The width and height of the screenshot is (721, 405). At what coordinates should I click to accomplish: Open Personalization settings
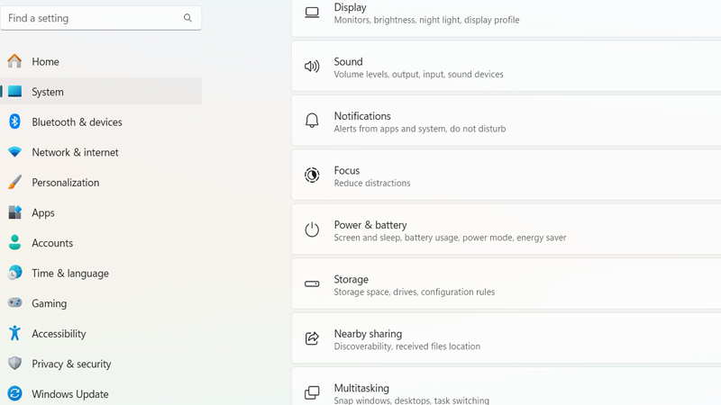101,183
